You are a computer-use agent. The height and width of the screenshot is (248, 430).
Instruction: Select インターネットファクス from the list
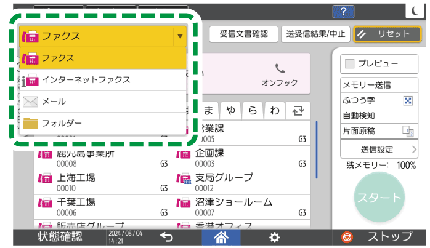[103, 80]
